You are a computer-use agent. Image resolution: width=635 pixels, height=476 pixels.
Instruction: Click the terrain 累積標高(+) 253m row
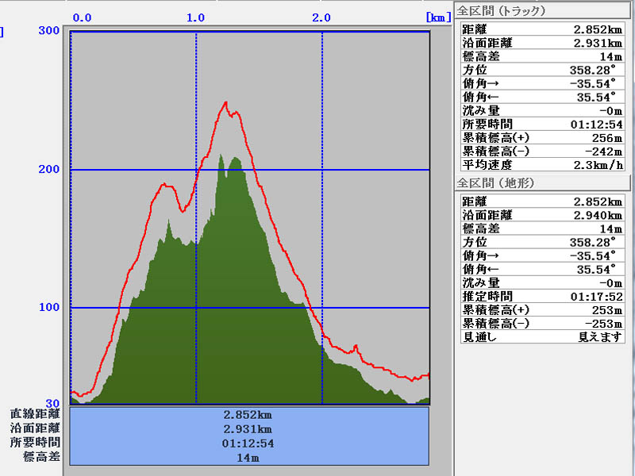pyautogui.click(x=542, y=309)
